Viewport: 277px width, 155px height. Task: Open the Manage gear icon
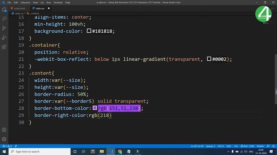[4, 139]
